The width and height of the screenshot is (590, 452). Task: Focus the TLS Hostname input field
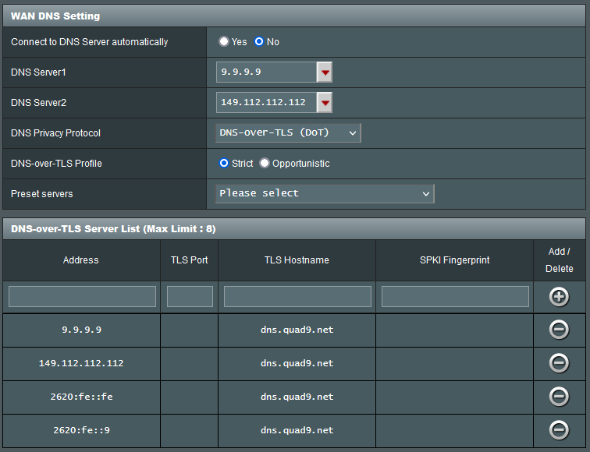tap(297, 296)
